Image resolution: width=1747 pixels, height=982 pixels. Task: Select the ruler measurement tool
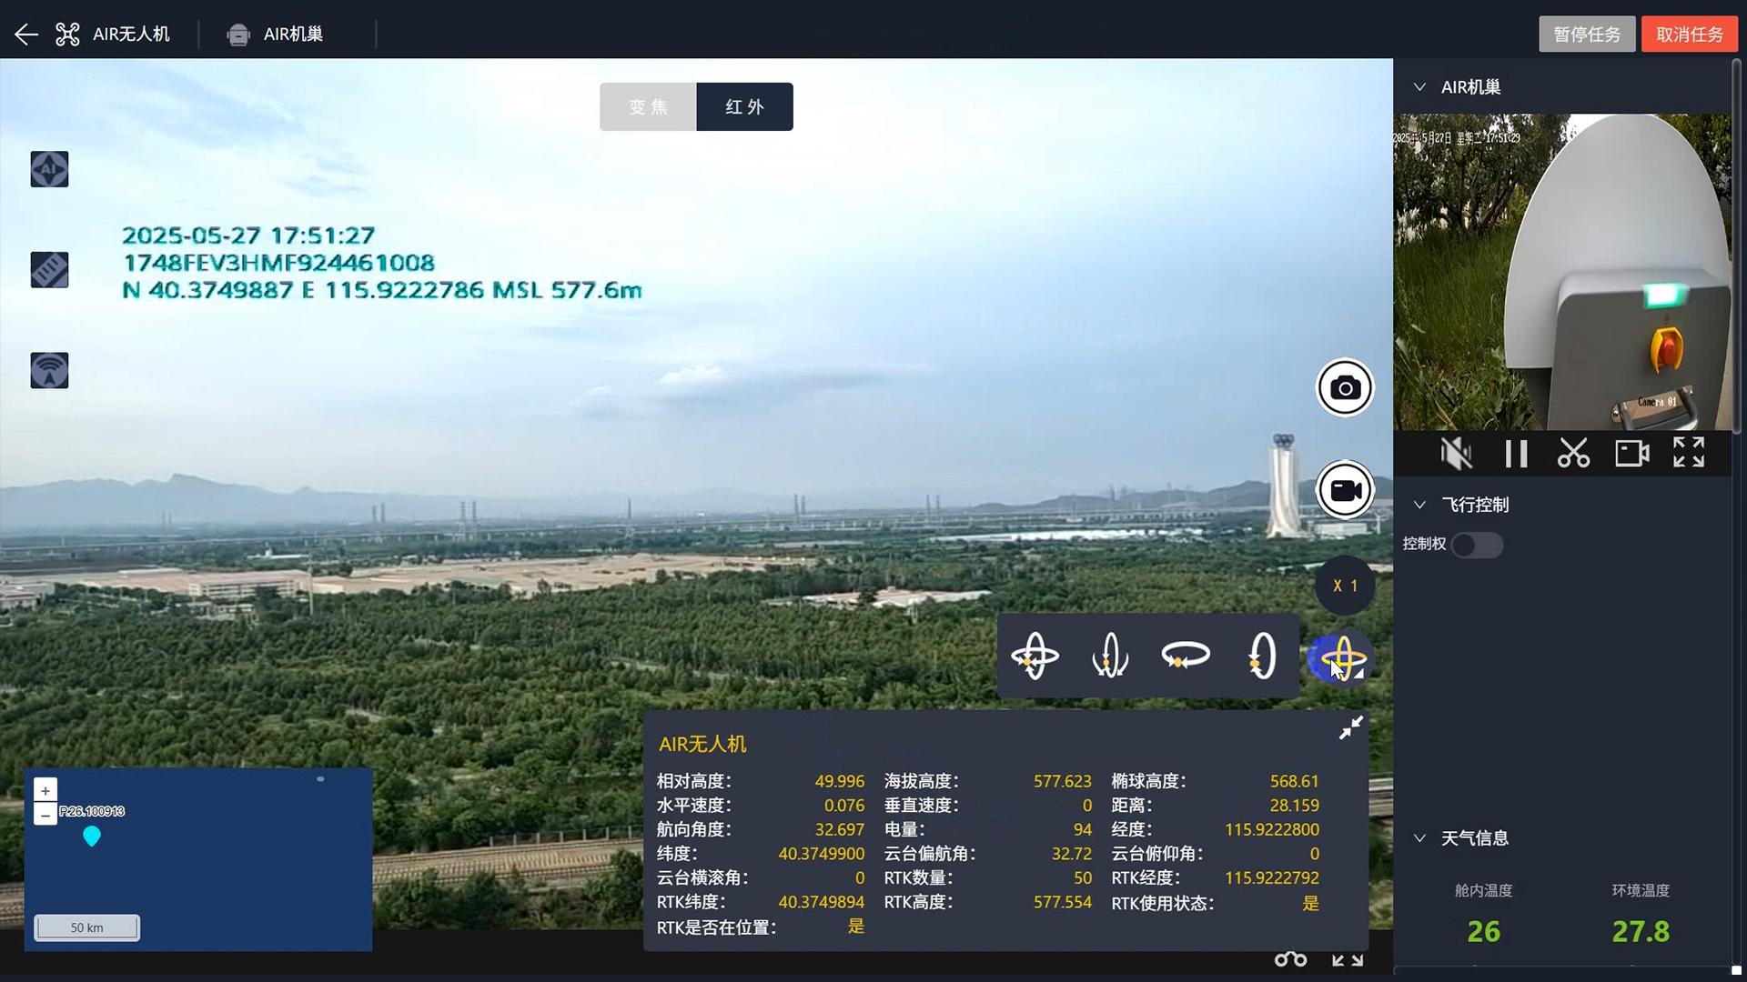pos(49,270)
